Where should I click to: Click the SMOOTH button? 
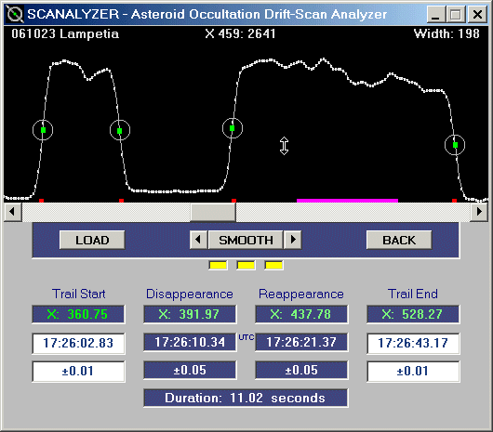click(246, 241)
